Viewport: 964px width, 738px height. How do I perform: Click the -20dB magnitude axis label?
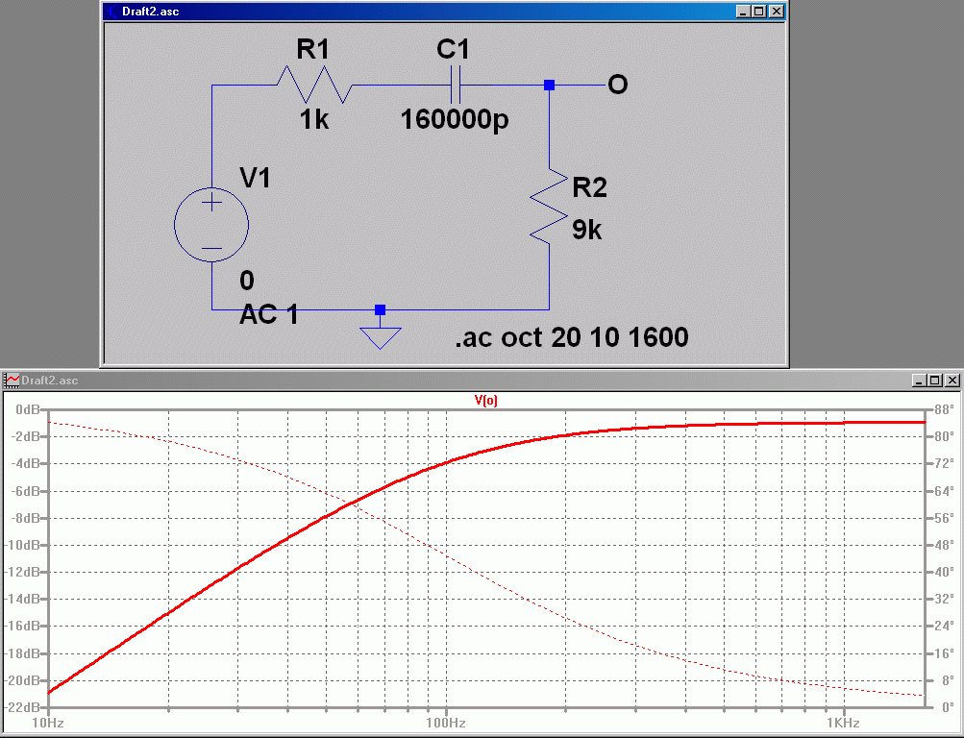click(24, 680)
